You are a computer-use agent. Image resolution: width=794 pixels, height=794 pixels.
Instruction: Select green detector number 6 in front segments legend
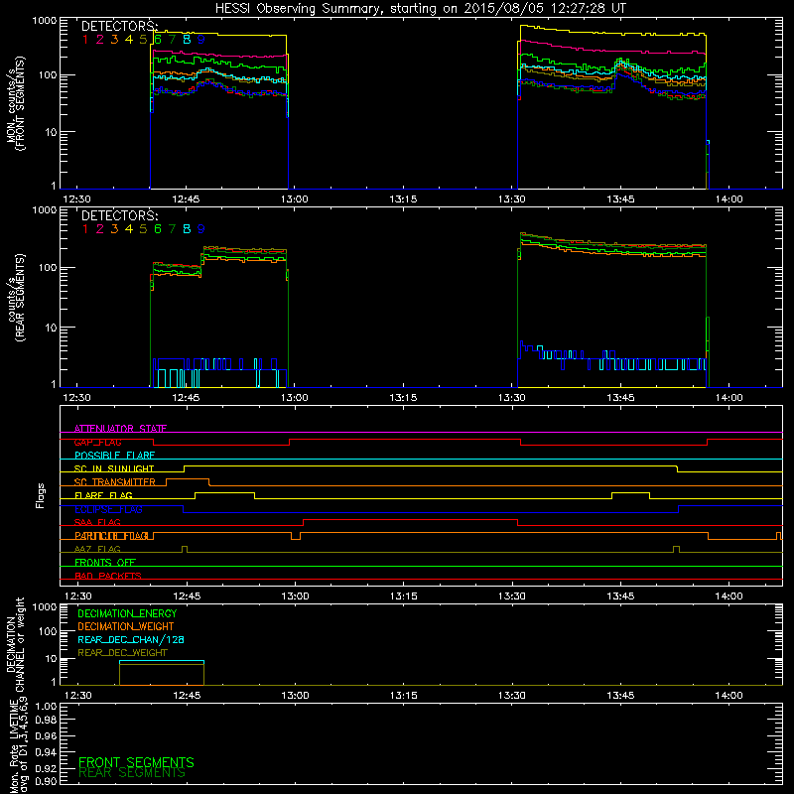[158, 39]
